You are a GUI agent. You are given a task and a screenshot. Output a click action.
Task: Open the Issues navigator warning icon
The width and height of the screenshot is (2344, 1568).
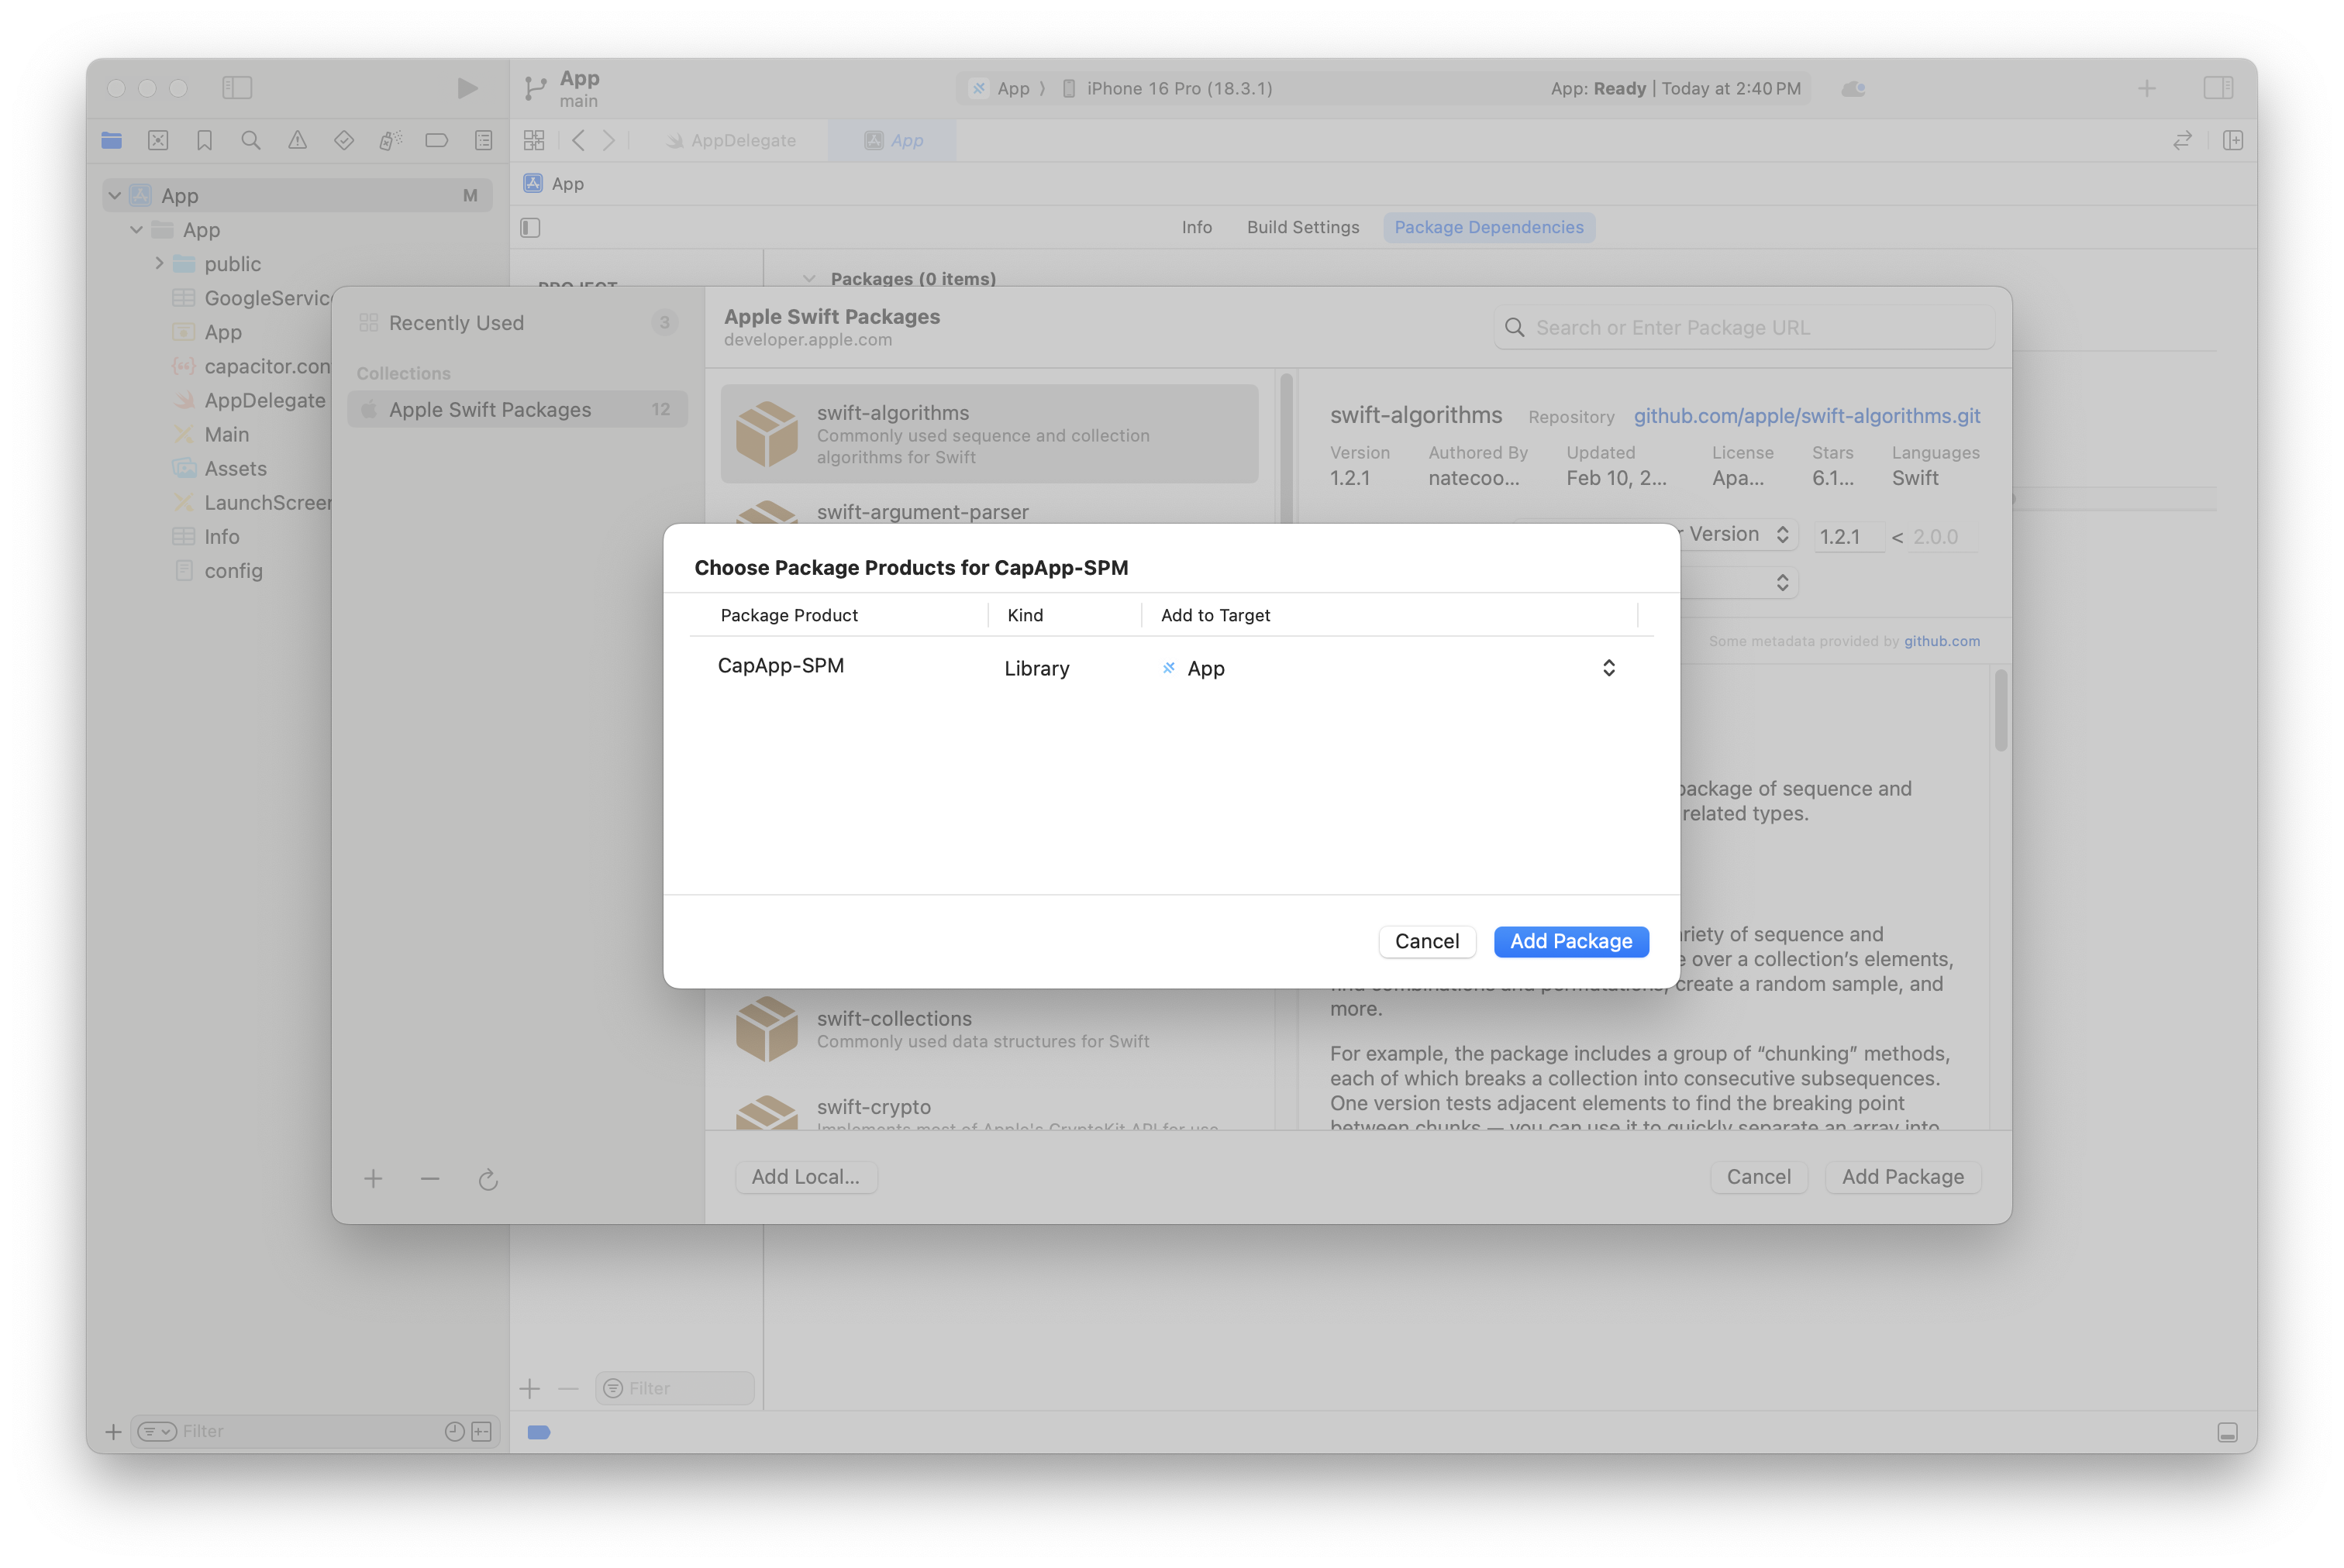(x=297, y=140)
